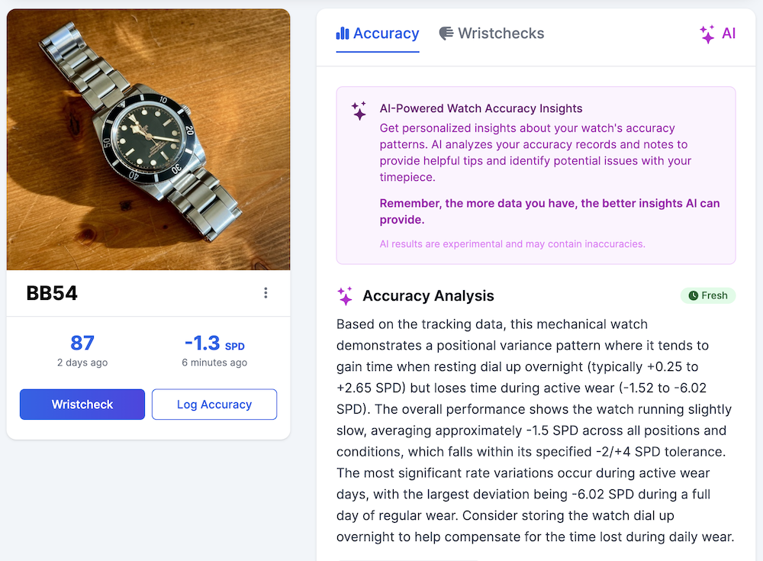Click the sparkle icon in the purple insights banner

tap(359, 111)
